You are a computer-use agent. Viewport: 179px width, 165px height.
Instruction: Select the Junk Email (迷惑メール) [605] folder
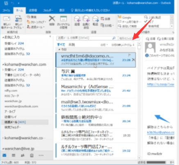(25, 122)
